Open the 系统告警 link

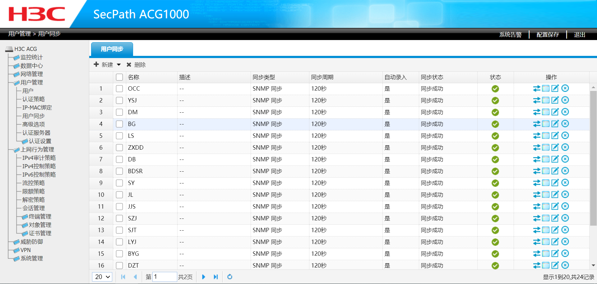(510, 34)
